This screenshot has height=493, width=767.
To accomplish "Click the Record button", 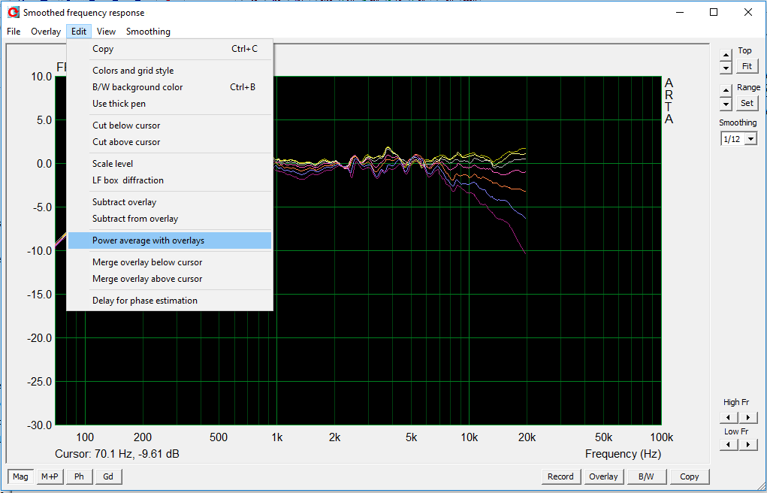I will (560, 476).
